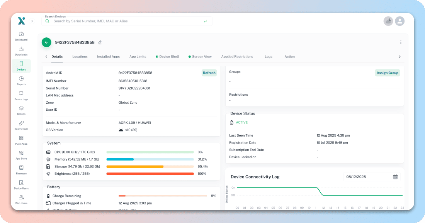Open the Firmware sidebar icon

(x=21, y=168)
